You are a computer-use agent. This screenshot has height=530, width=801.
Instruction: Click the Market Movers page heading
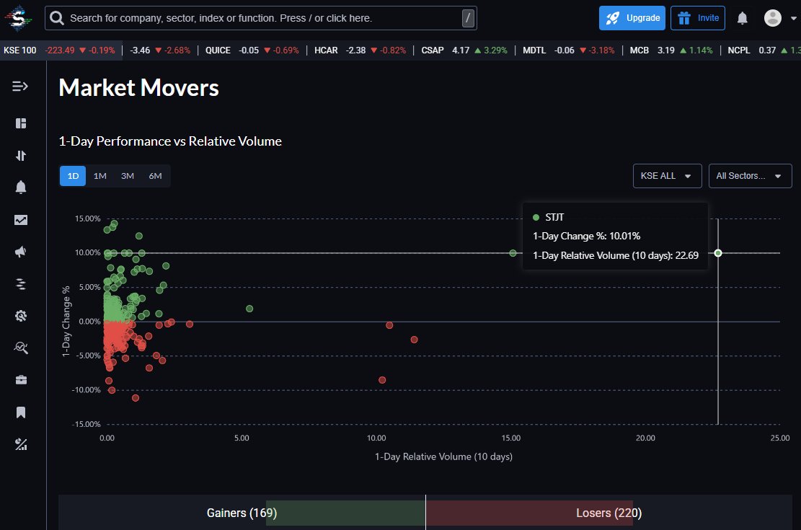(139, 88)
